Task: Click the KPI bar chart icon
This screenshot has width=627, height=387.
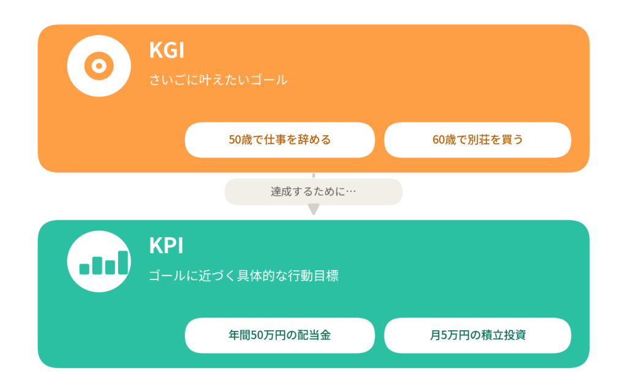Action: 103,262
